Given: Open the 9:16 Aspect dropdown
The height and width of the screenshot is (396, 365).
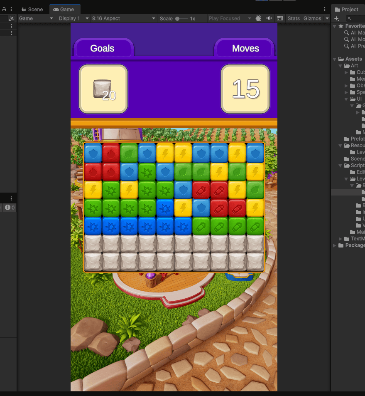Looking at the screenshot, I should 123,18.
